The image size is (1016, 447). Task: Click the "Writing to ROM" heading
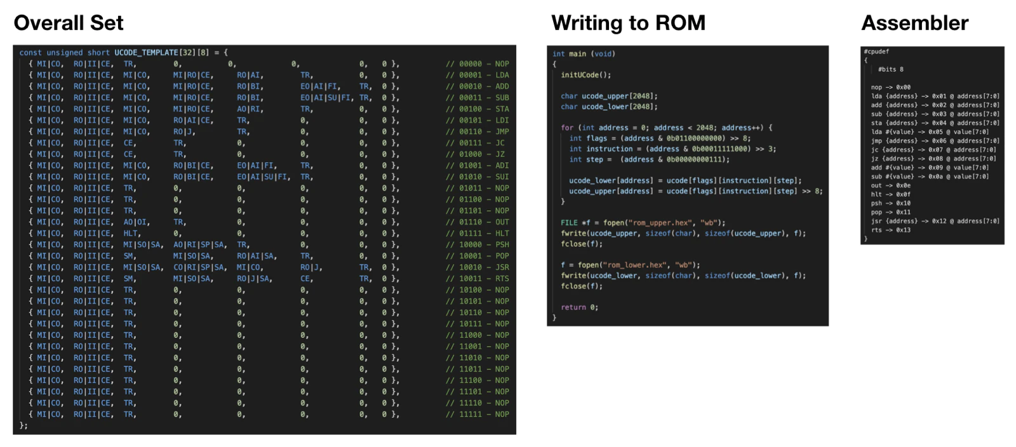tap(628, 23)
